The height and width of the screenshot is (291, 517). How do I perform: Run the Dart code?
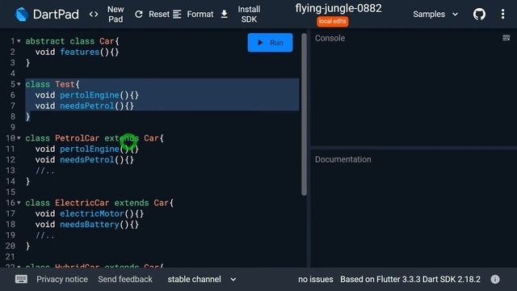pyautogui.click(x=270, y=43)
